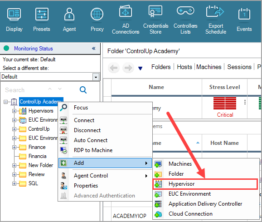
Task: Select Application Delivery Controller option
Action: (x=205, y=204)
